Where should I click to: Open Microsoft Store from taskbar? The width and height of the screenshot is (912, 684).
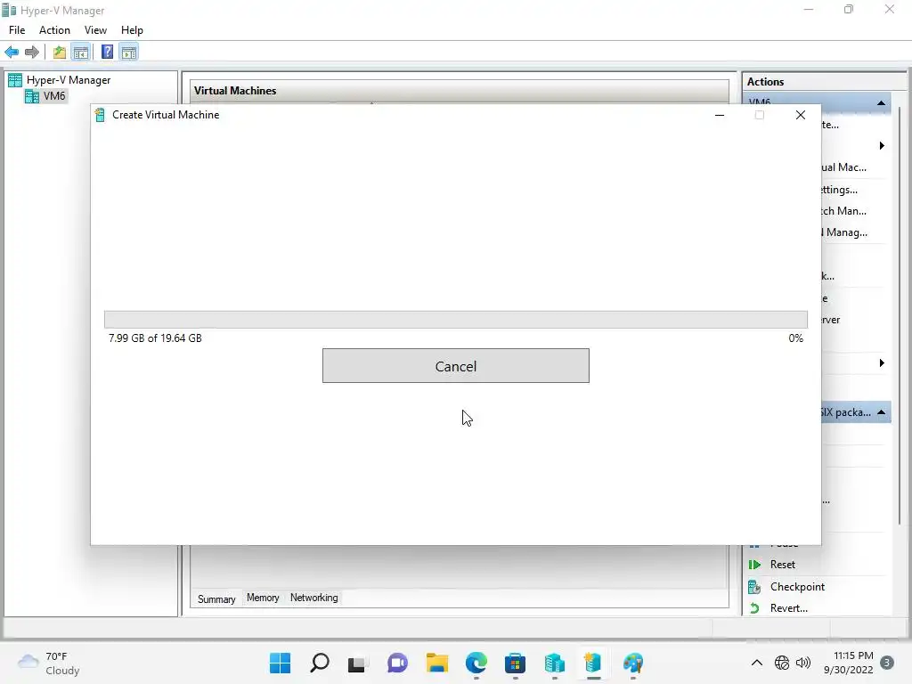pyautogui.click(x=516, y=663)
